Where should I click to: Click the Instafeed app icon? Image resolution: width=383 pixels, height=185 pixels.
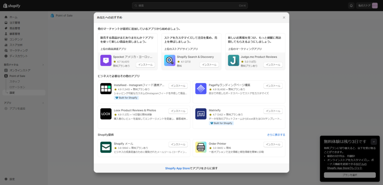106,89
